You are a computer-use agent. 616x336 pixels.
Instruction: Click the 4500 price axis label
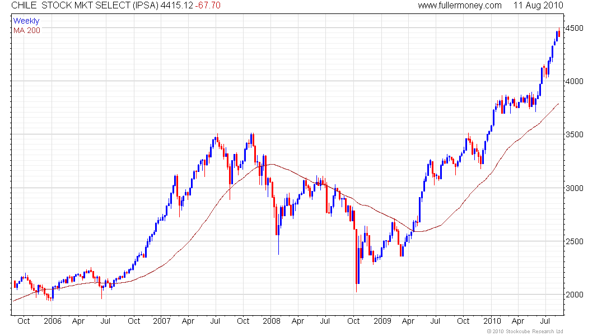click(x=575, y=29)
